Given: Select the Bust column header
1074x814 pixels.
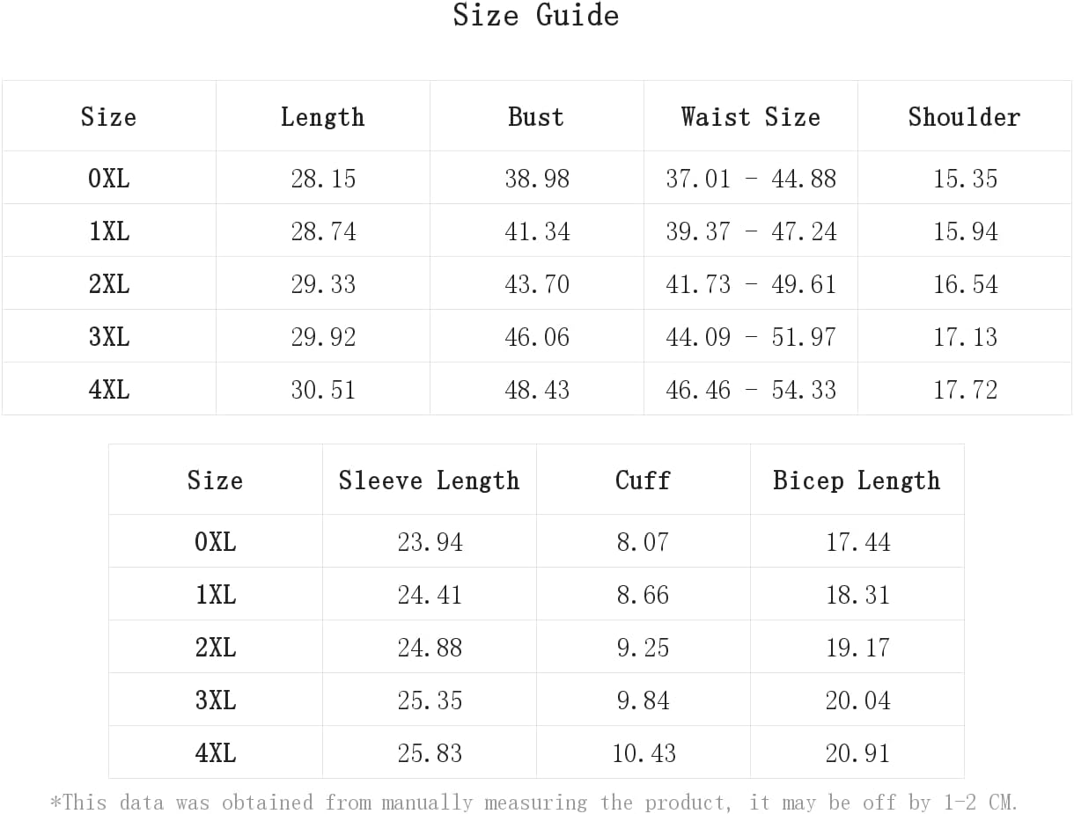Looking at the screenshot, I should (x=536, y=117).
